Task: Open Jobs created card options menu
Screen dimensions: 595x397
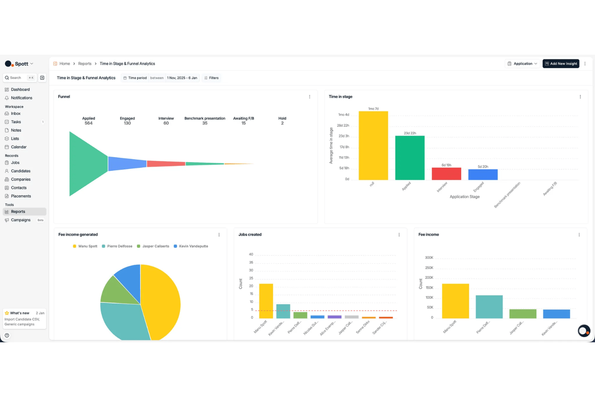Action: [399, 234]
